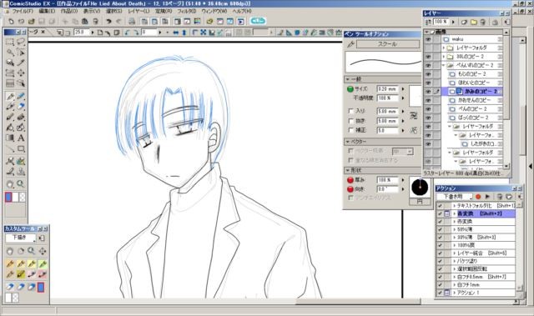Open the ウィンドウ(W) menu
This screenshot has height=316, width=534.
(x=214, y=11)
